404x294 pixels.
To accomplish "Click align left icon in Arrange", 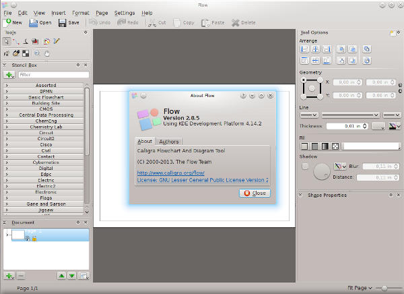I will click(x=305, y=49).
